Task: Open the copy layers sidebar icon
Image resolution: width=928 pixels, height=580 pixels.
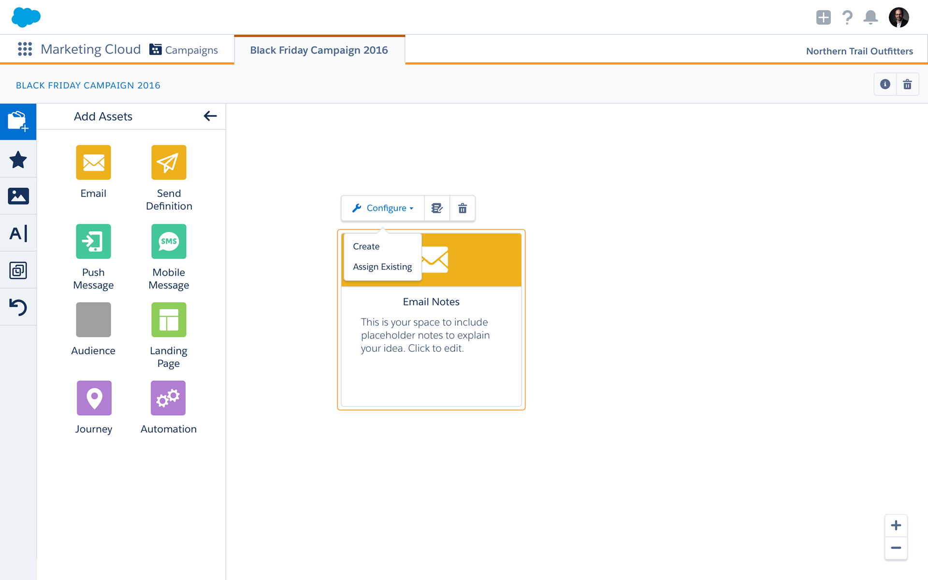Action: (18, 270)
